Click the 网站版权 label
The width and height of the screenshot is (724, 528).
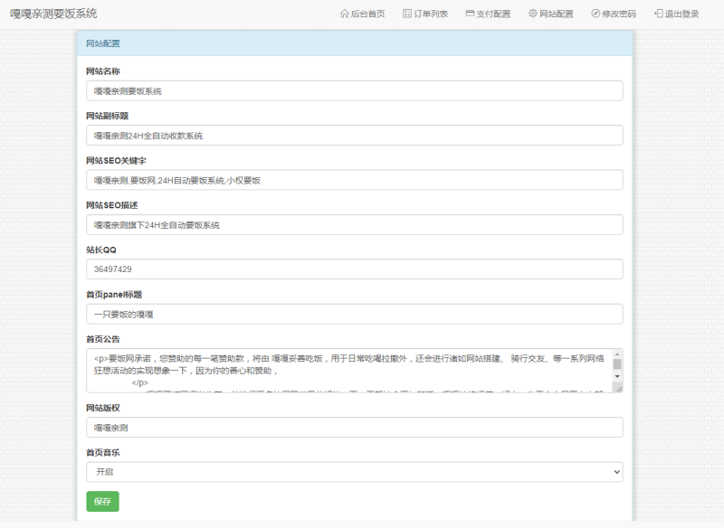[103, 408]
